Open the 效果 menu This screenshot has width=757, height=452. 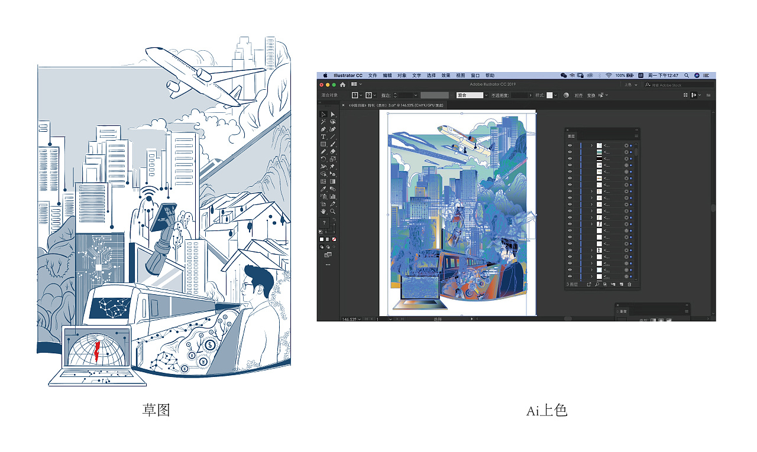446,76
